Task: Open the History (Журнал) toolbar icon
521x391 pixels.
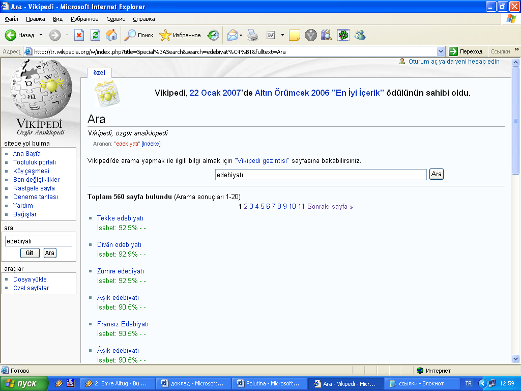Action: pos(213,35)
